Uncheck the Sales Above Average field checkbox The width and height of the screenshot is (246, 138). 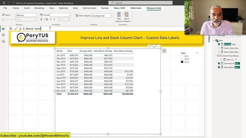coord(219,63)
